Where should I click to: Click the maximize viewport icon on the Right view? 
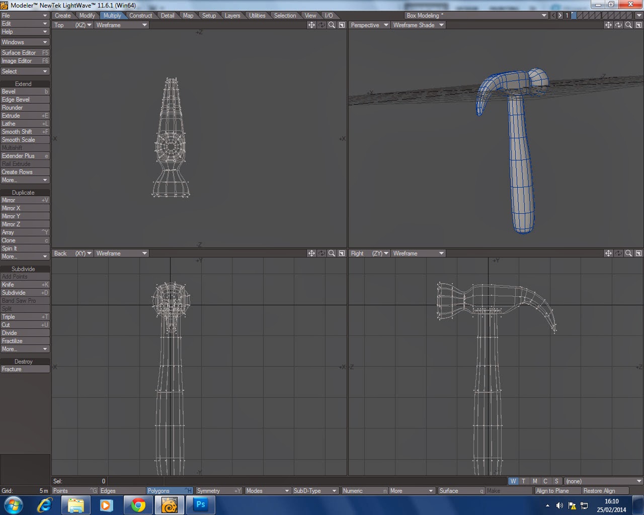tap(638, 253)
